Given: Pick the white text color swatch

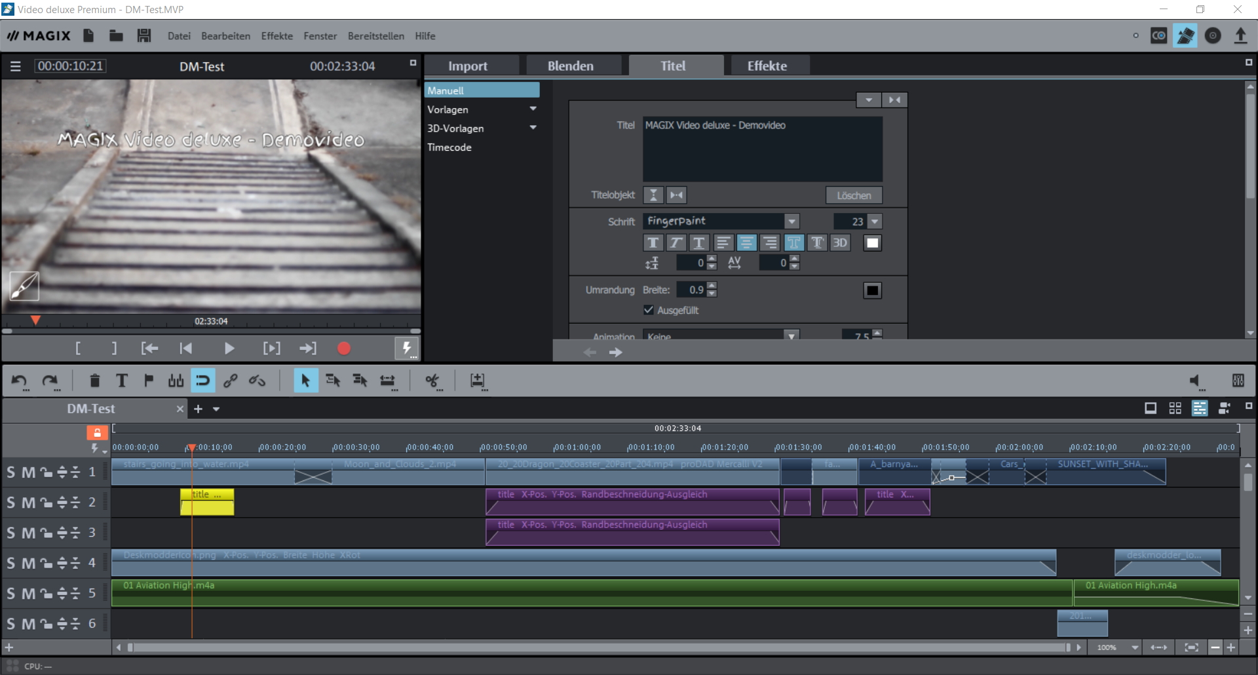Looking at the screenshot, I should [x=872, y=243].
